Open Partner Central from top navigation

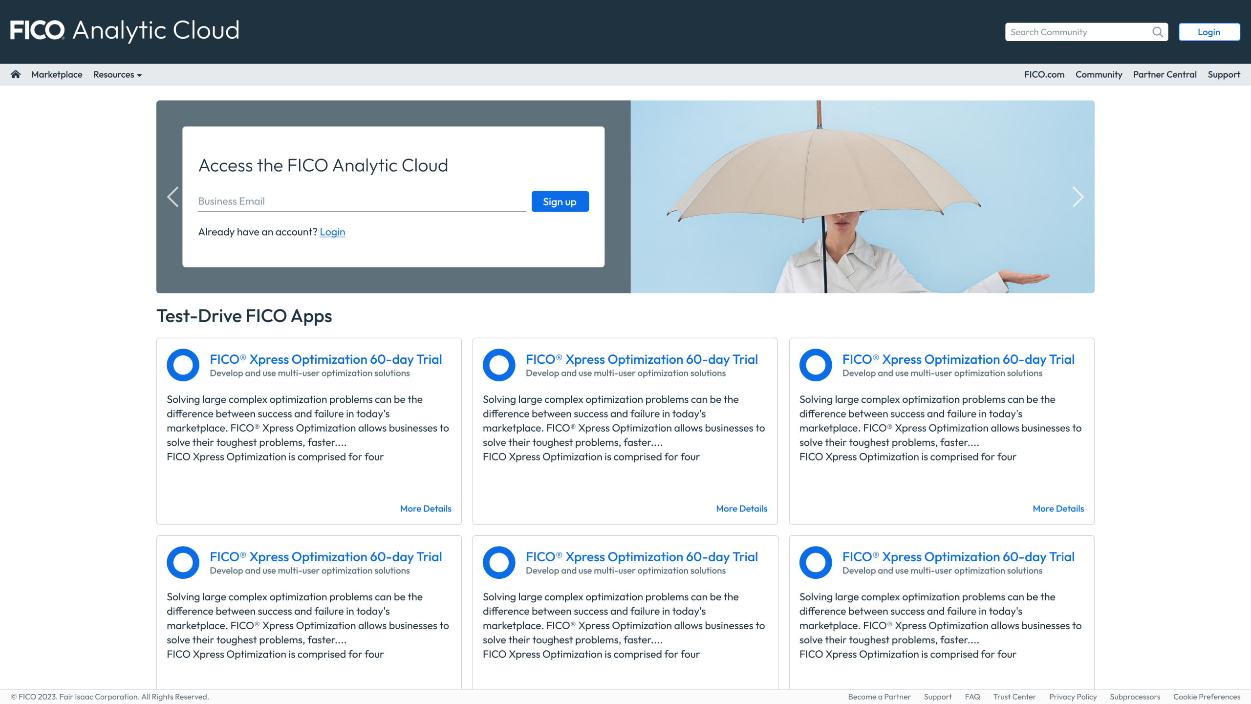tap(1165, 75)
